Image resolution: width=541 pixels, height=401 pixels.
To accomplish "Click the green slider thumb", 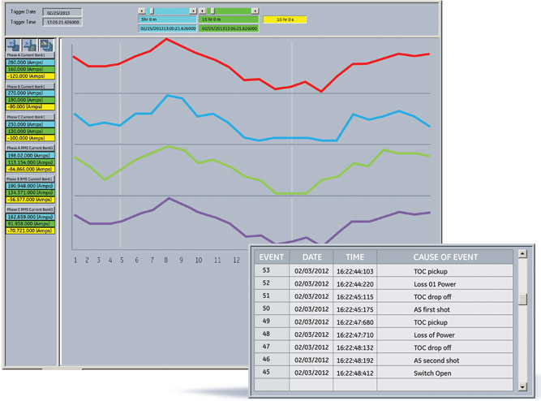I will (213, 11).
